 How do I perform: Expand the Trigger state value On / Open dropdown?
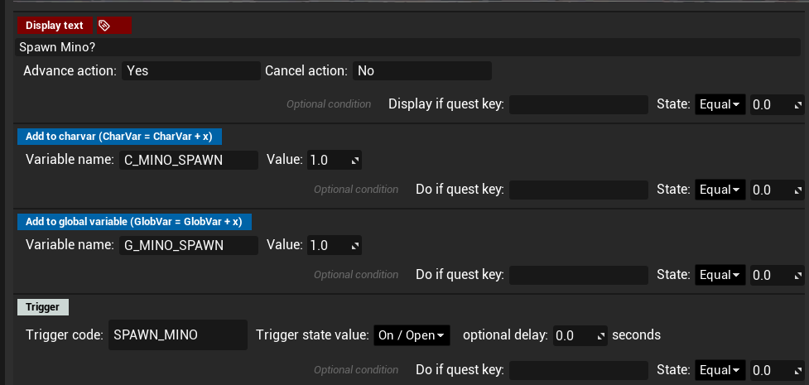[x=412, y=335]
